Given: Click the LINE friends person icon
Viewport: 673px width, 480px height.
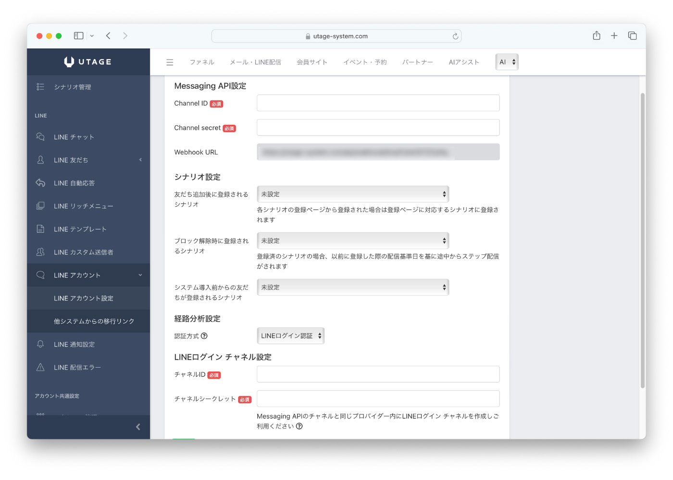Looking at the screenshot, I should 40,160.
